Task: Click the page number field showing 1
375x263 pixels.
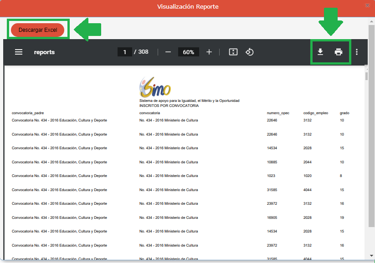Action: coord(124,52)
